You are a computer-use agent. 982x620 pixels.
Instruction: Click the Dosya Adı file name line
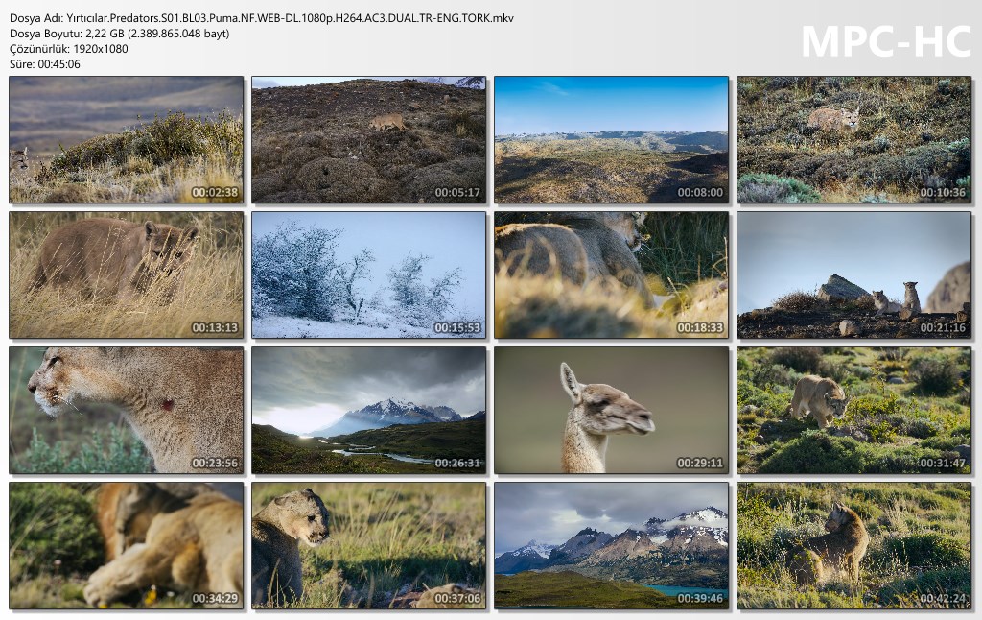[262, 18]
